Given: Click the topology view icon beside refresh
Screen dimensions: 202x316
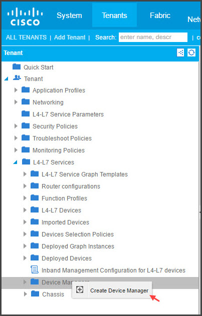Looking at the screenshot, I should [x=180, y=53].
